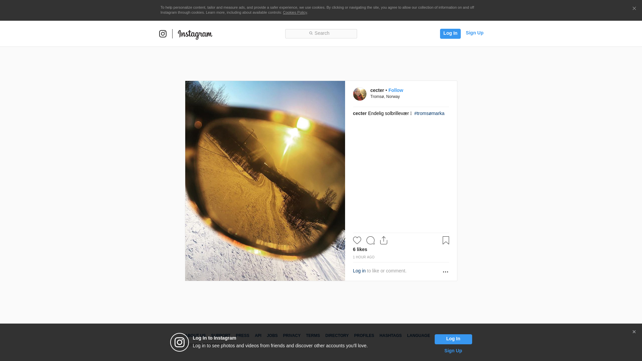View the 6 likes list
642x361 pixels.
point(360,249)
